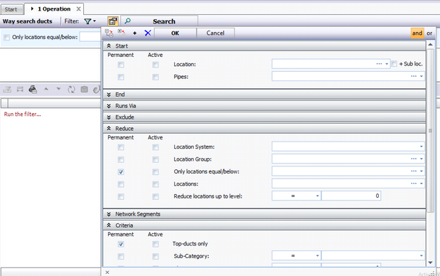This screenshot has width=440, height=276.
Task: Collapse the Reduce section
Action: [x=109, y=129]
